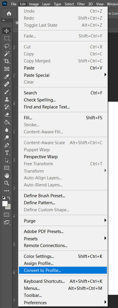Open the Edit Toolbar three-dots icon
This screenshot has width=118, height=308.
(x=7, y=191)
